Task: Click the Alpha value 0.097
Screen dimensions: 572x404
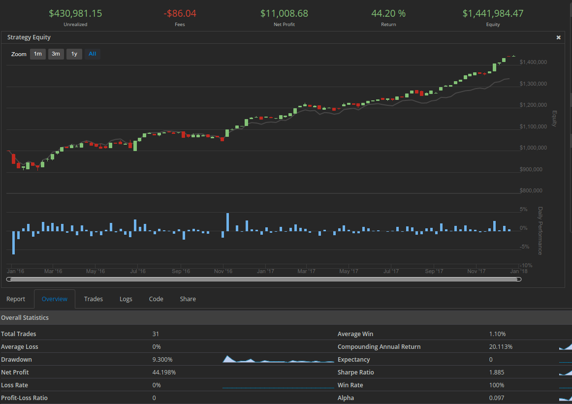Action: pyautogui.click(x=497, y=398)
